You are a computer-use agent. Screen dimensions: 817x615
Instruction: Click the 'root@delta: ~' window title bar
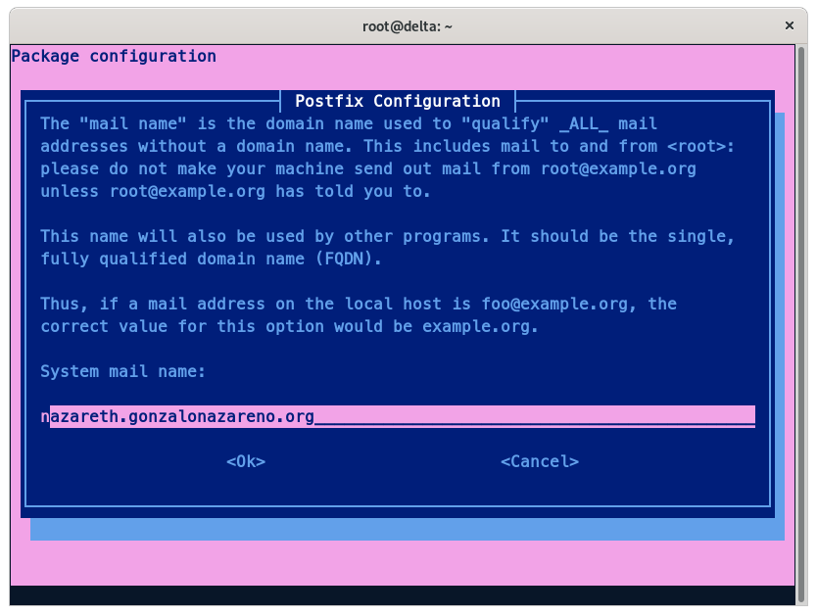(408, 26)
